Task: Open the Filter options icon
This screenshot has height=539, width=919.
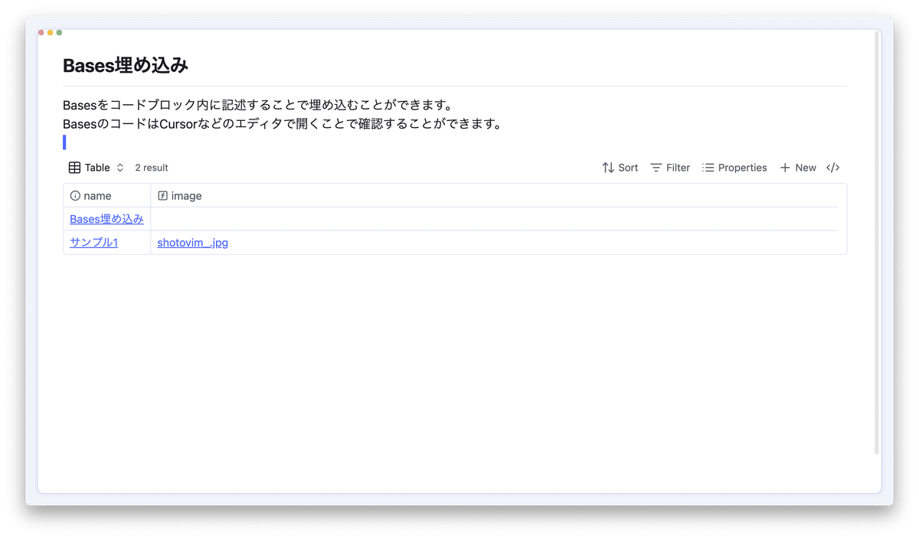Action: (656, 167)
